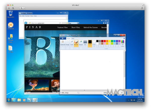Viewport: 151px width, 111px height.
Task: Open the Shapes gallery in Paint
Action: [x=81, y=43]
